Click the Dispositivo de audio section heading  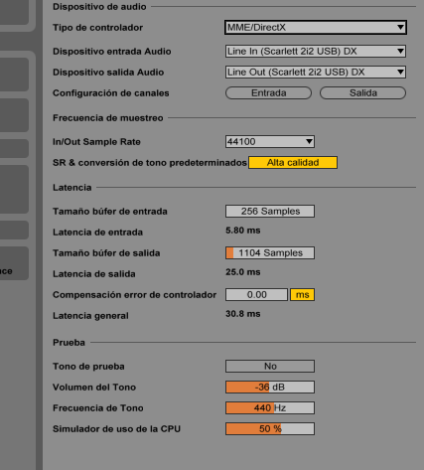click(x=99, y=7)
